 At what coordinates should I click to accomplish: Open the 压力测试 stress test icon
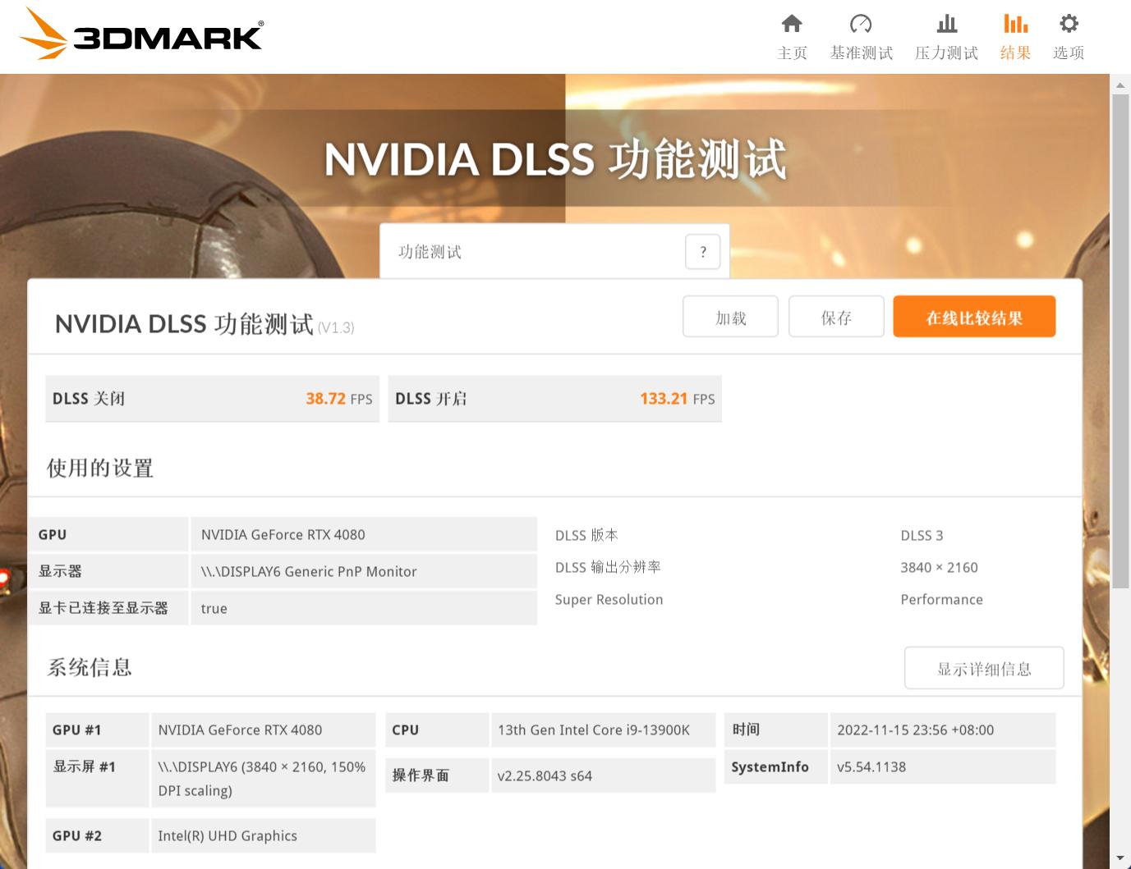coord(945,24)
